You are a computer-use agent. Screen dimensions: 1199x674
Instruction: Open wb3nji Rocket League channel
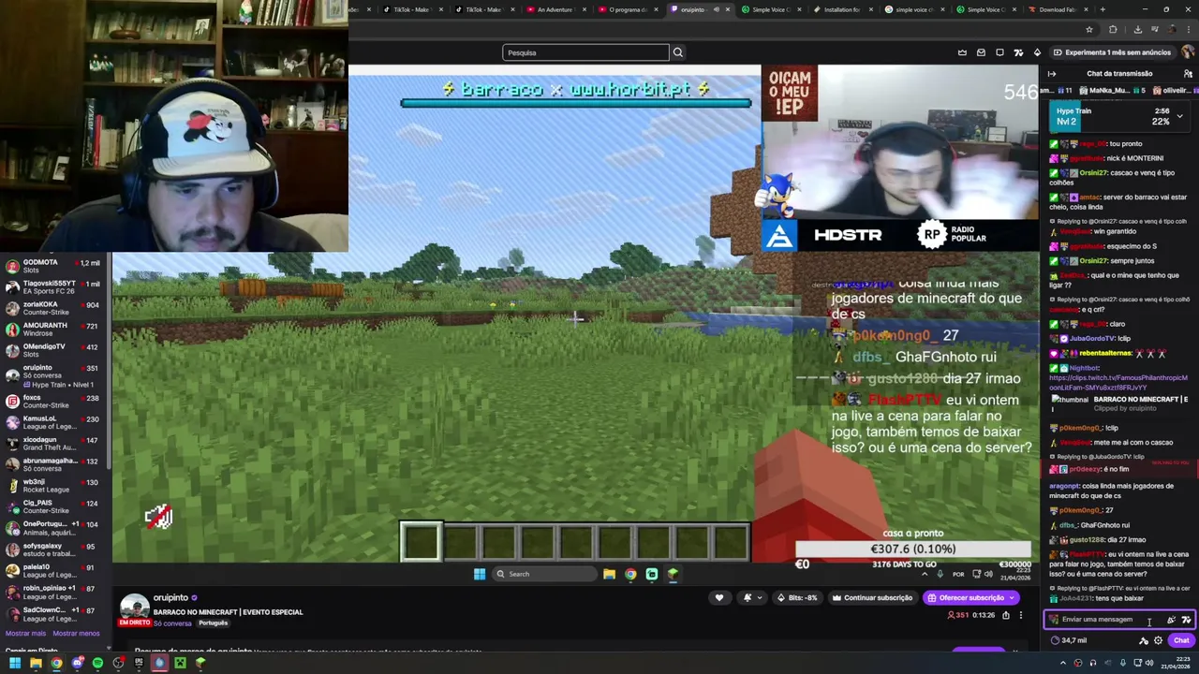53,486
